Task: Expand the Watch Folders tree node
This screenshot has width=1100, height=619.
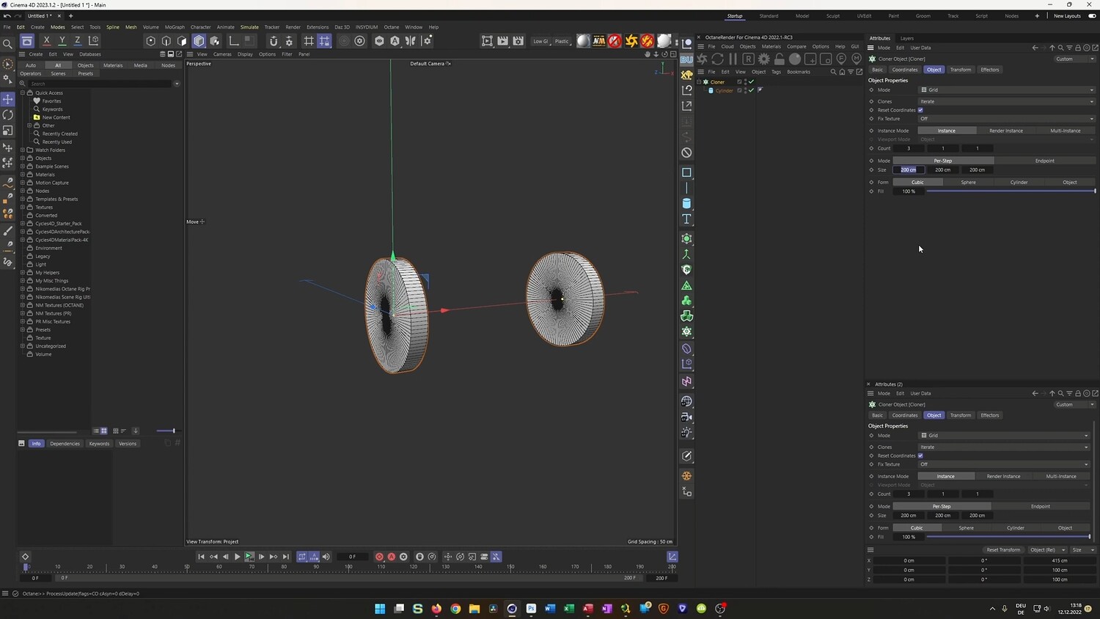Action: click(x=23, y=150)
